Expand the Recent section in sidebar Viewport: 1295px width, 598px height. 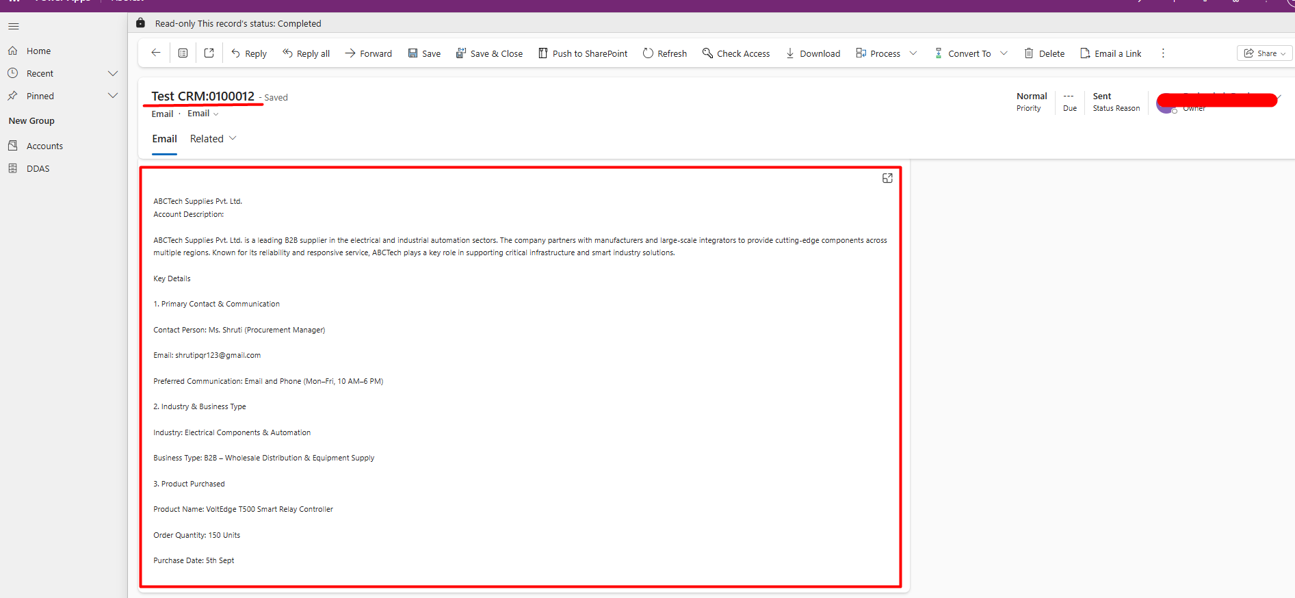point(113,73)
